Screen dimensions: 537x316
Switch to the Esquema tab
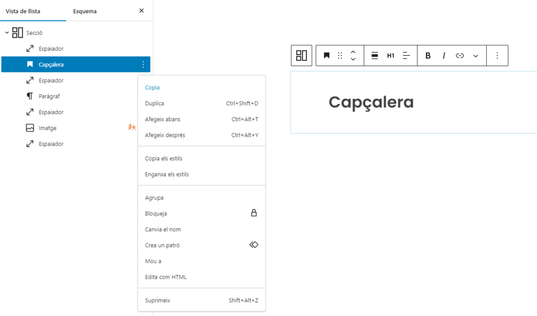(85, 11)
